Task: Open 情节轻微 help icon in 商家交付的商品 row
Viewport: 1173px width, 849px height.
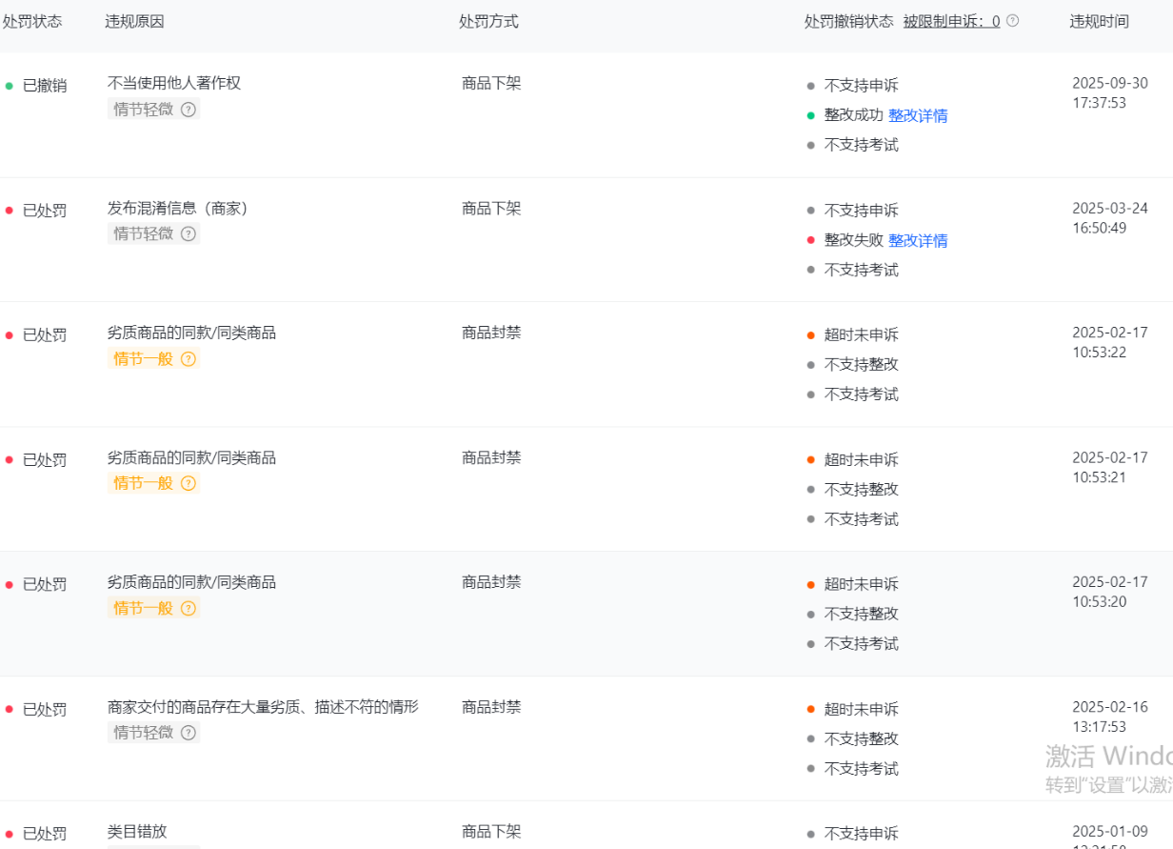Action: (x=189, y=733)
